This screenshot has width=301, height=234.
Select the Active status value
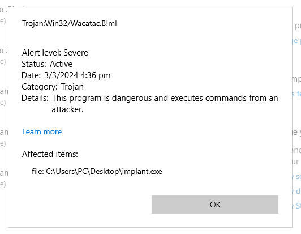[61, 64]
